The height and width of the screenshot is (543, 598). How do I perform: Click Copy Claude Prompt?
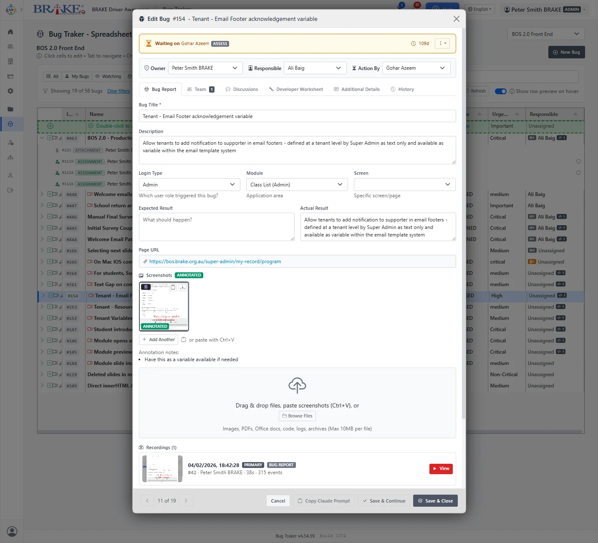324,501
